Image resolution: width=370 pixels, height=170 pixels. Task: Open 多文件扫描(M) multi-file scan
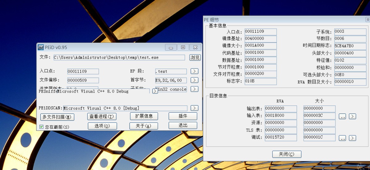(57, 117)
